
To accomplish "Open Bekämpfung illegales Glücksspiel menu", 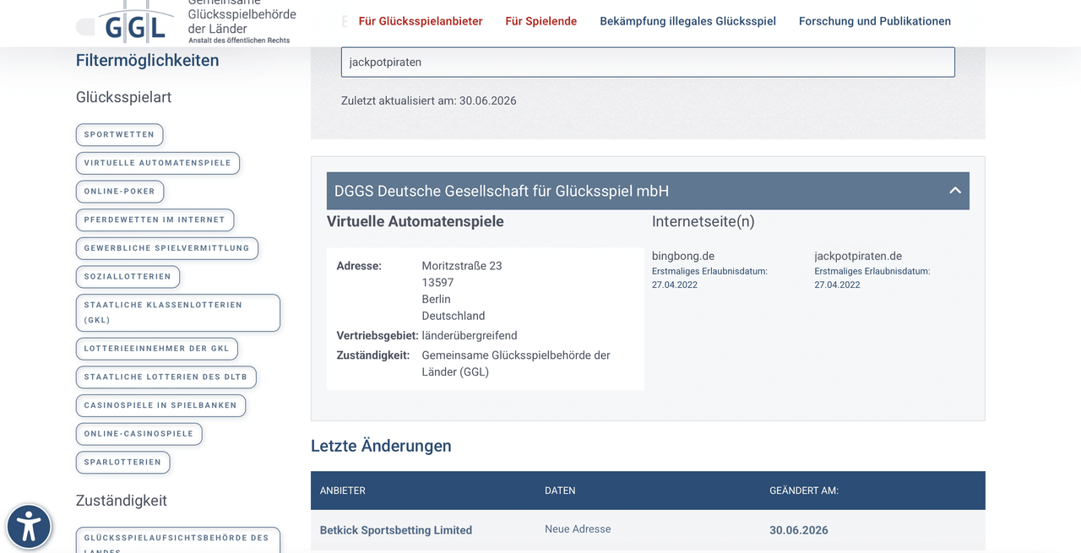I will (688, 21).
